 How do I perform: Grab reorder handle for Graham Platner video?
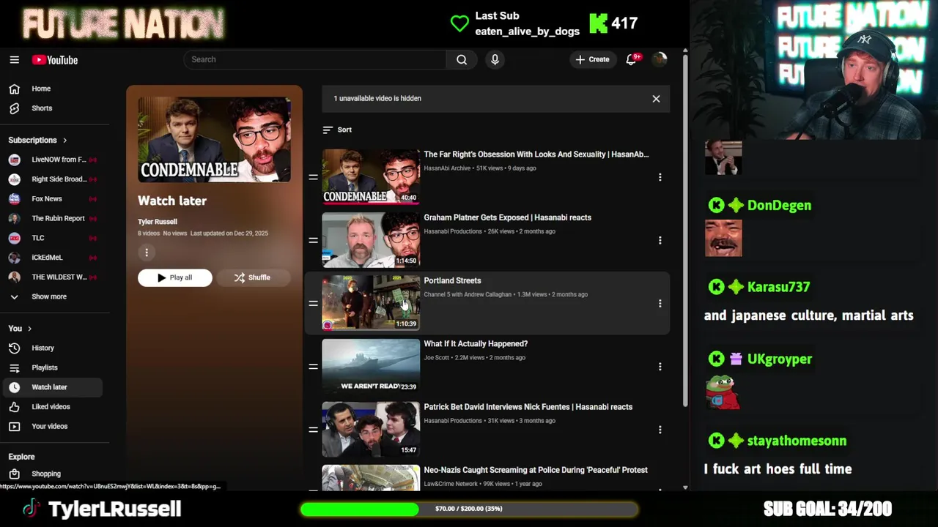(313, 240)
